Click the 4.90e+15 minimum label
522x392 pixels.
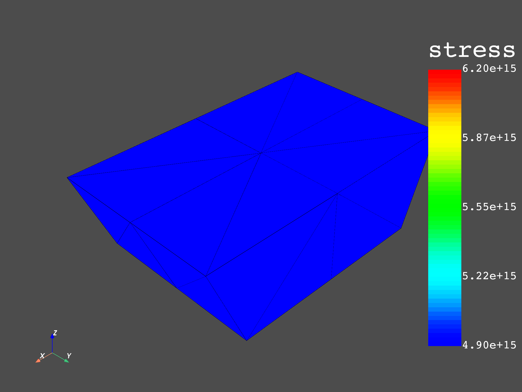coord(489,345)
